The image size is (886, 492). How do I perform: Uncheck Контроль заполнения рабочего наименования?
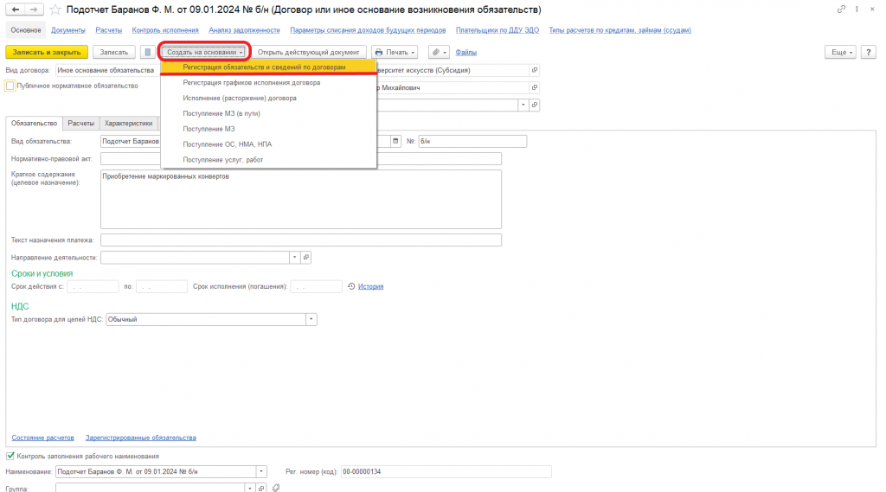pyautogui.click(x=10, y=456)
